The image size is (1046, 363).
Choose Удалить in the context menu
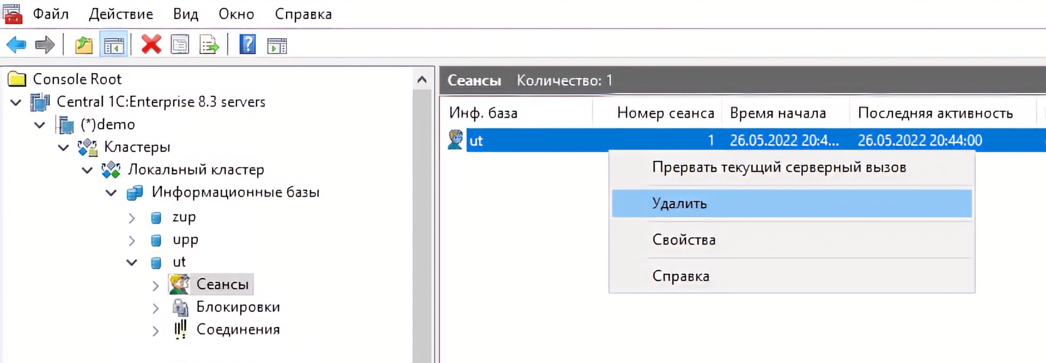pyautogui.click(x=792, y=203)
